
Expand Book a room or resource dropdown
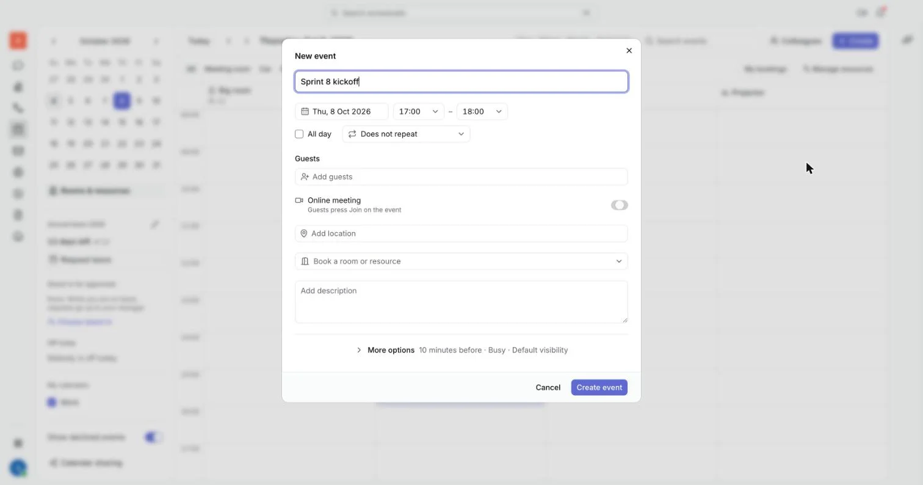point(461,261)
